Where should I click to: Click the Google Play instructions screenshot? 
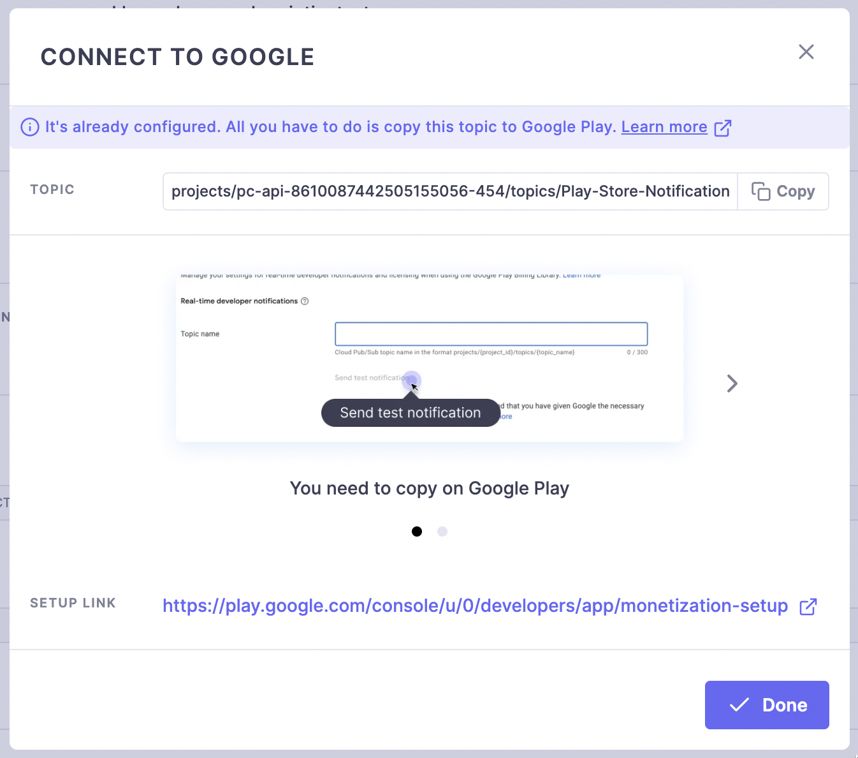[x=430, y=359]
